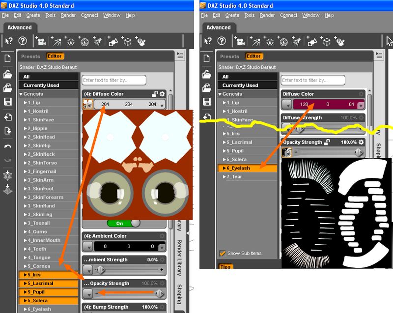Expand the 6_Eyelash surface in right window
The height and width of the screenshot is (313, 393).
point(225,168)
